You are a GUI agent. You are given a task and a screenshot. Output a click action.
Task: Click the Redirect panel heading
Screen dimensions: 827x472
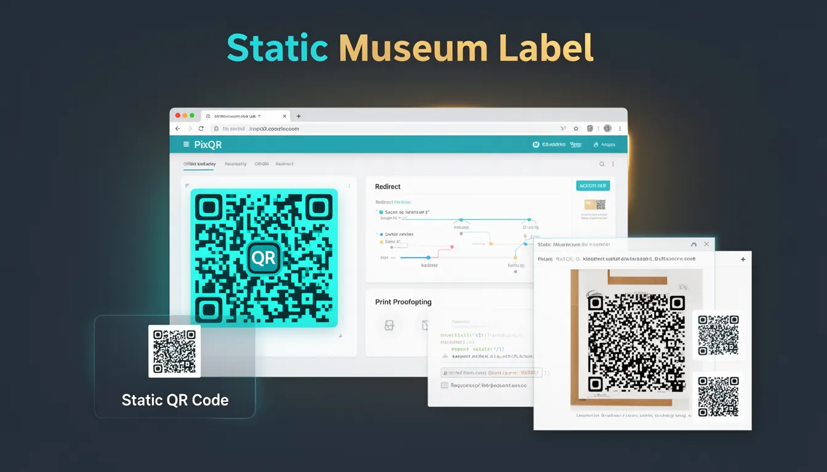(388, 186)
